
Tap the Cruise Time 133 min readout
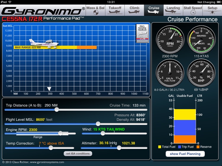pos(128,105)
